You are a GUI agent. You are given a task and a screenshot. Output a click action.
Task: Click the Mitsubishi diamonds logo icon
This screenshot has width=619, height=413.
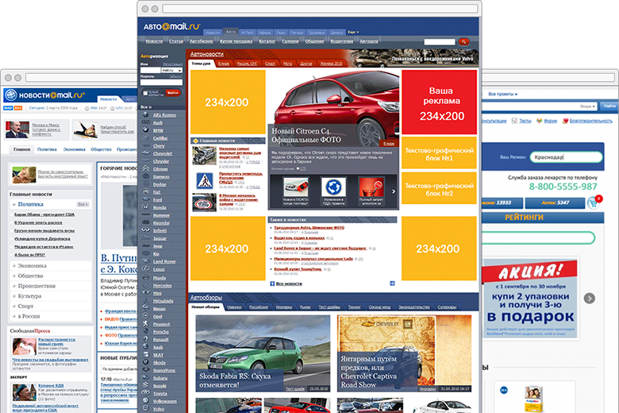pos(146,301)
